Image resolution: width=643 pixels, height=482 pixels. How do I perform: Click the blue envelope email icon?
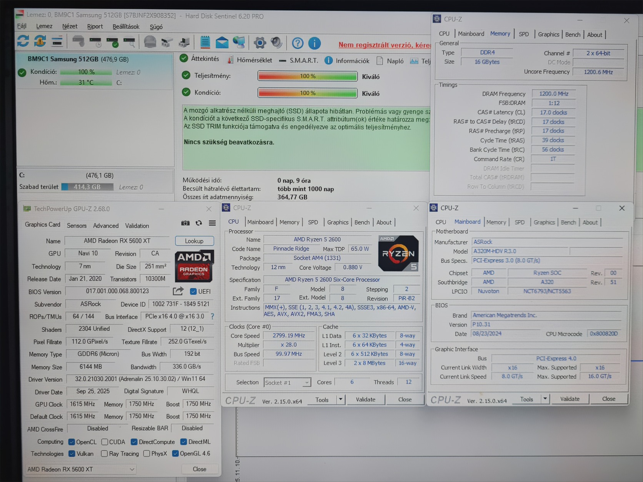tap(222, 42)
